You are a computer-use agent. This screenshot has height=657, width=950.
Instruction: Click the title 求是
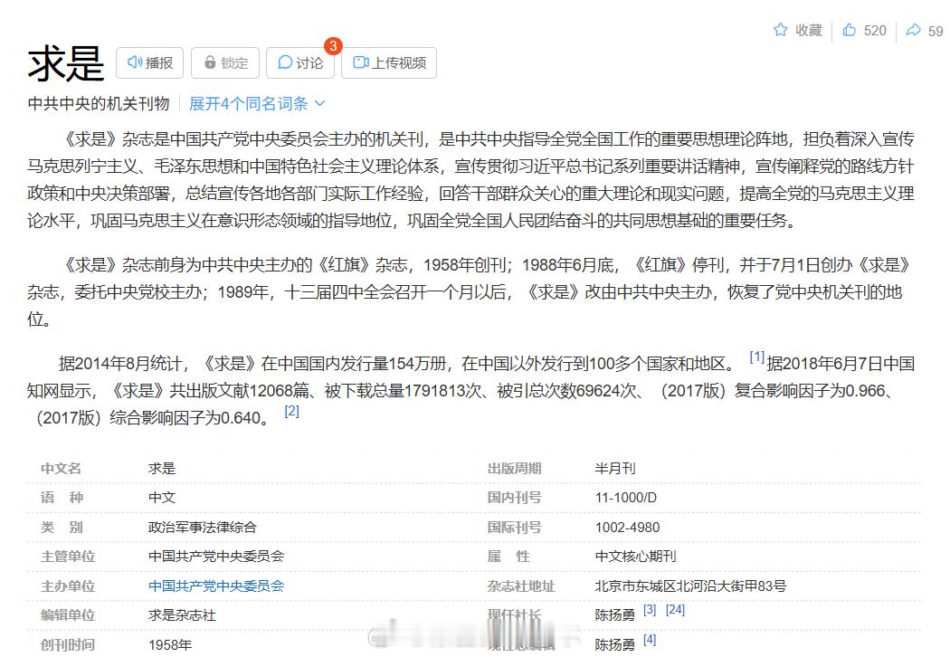tap(66, 63)
